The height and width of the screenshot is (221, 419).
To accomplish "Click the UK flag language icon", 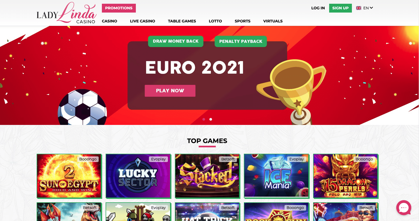I will point(359,8).
